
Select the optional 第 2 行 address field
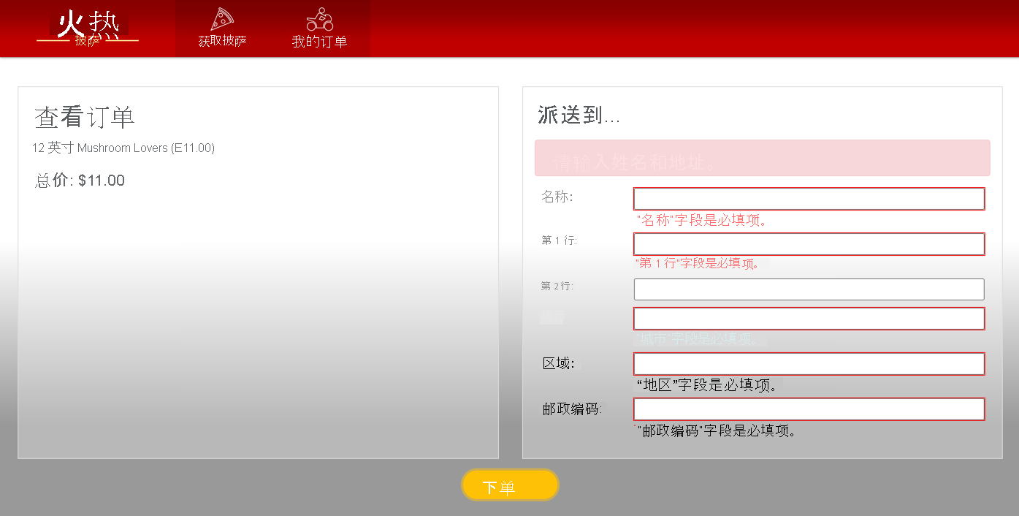pyautogui.click(x=809, y=289)
